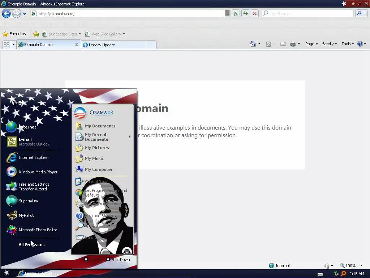Viewport: 370px width, 278px height.
Task: Open the Tools menu
Action: click(348, 44)
